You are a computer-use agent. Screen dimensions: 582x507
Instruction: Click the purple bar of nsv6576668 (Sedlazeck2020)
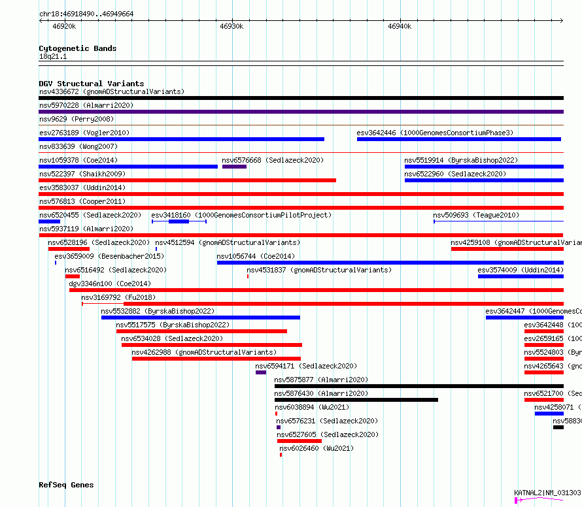tap(234, 167)
